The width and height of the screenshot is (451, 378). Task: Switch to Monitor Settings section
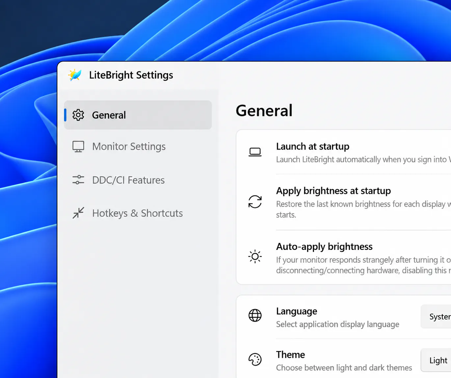click(x=138, y=147)
